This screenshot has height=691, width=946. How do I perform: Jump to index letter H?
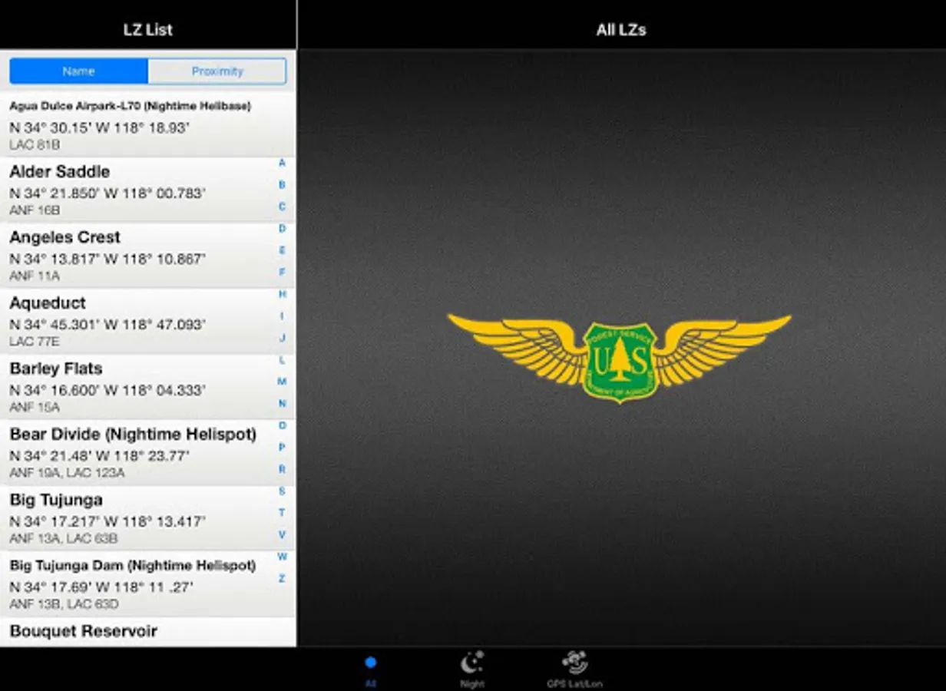[x=282, y=294]
